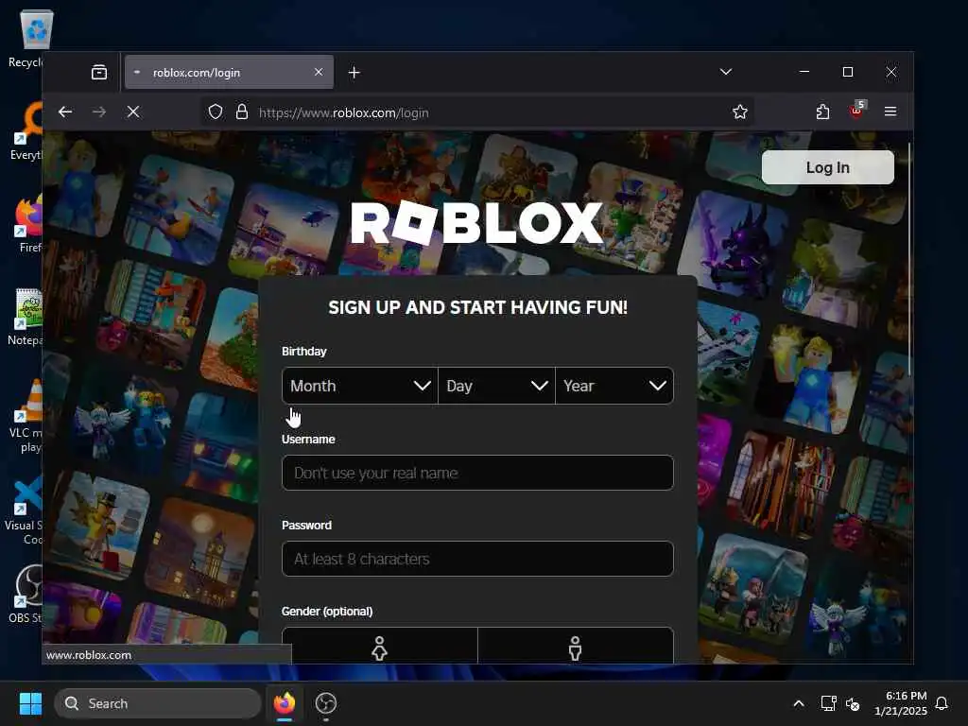Expand the list all tabs chevron
The width and height of the screenshot is (968, 726).
725,72
